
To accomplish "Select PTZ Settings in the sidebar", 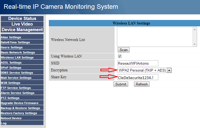I will [x=10, y=98].
